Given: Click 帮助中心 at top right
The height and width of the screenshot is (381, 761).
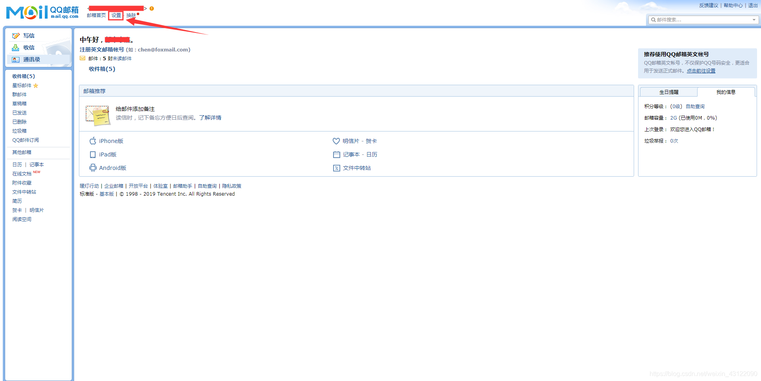Looking at the screenshot, I should (x=733, y=6).
